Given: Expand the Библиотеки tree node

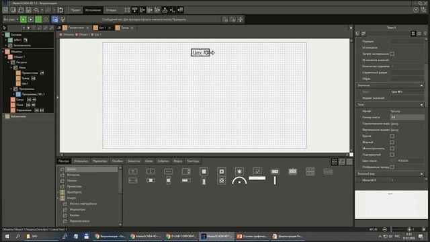Looking at the screenshot, I should (3, 116).
